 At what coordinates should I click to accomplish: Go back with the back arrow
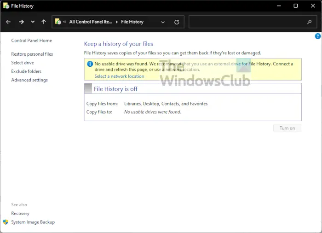8,22
